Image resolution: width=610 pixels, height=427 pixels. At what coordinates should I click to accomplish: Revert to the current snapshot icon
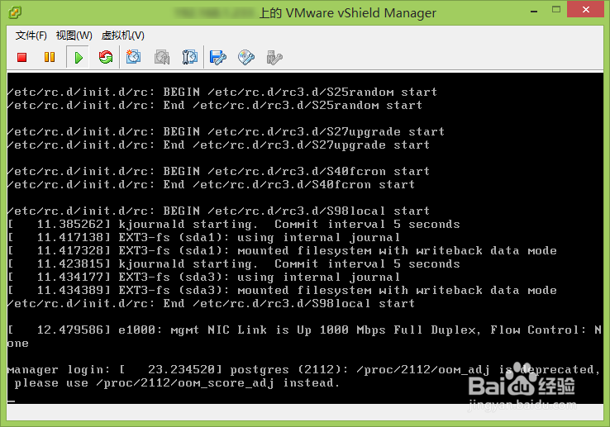162,57
